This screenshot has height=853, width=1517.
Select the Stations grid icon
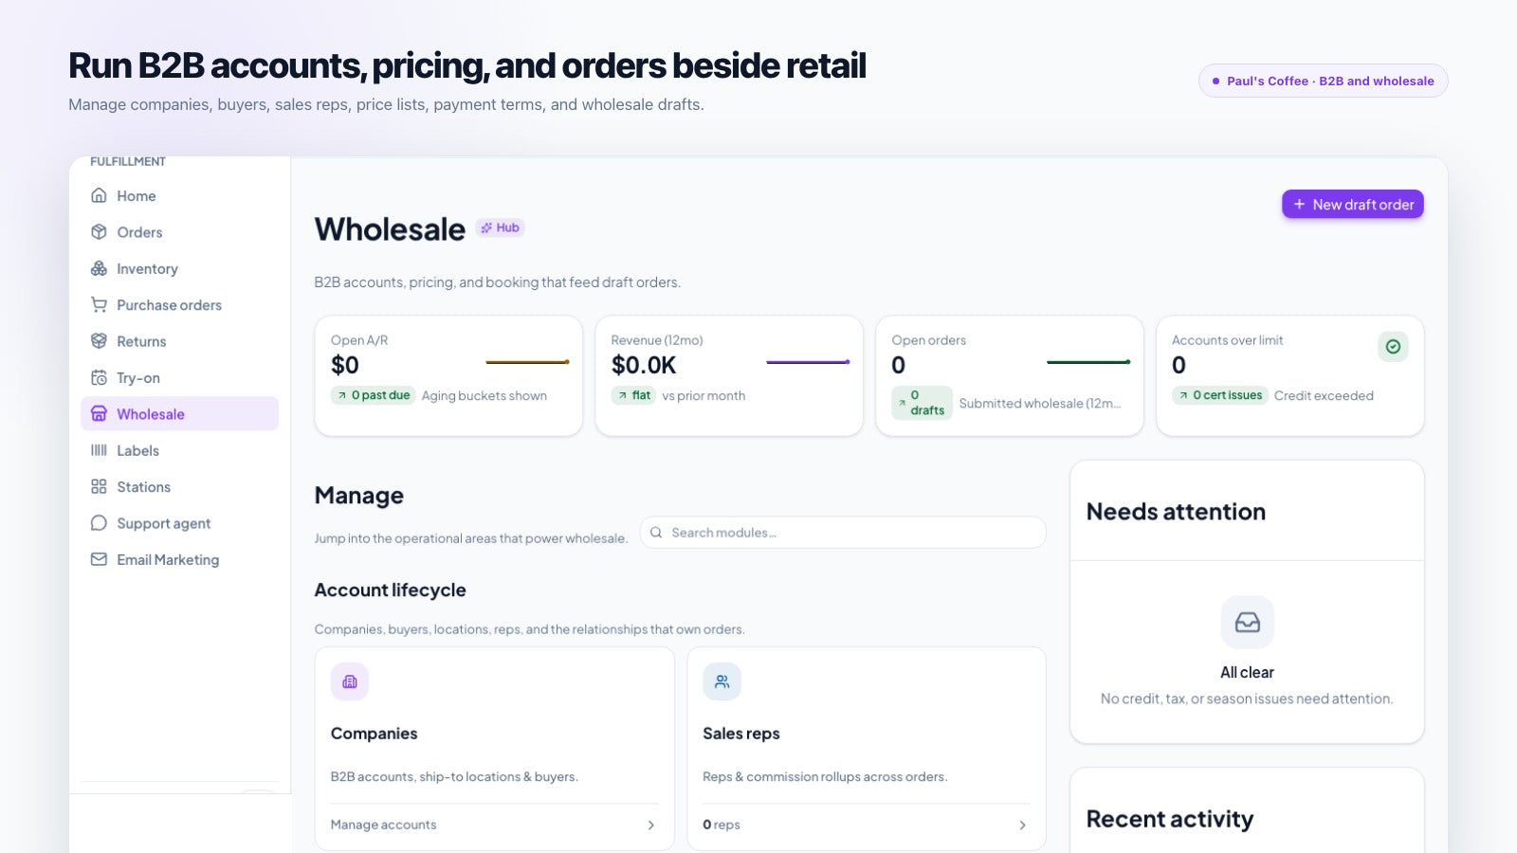99,487
